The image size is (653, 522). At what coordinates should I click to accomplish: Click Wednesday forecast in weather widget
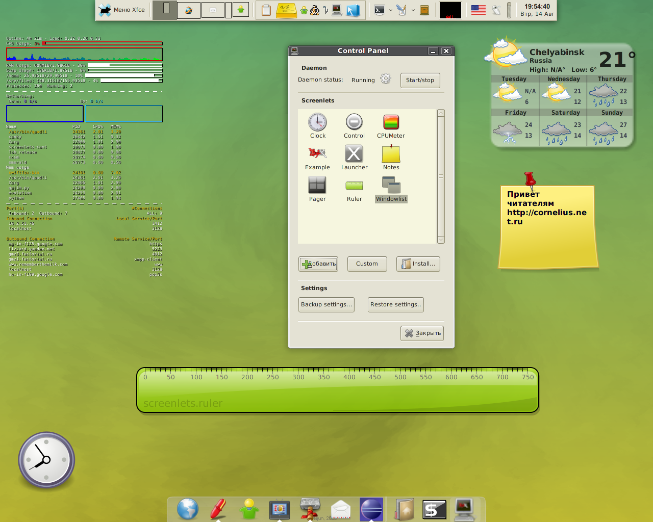pyautogui.click(x=563, y=91)
